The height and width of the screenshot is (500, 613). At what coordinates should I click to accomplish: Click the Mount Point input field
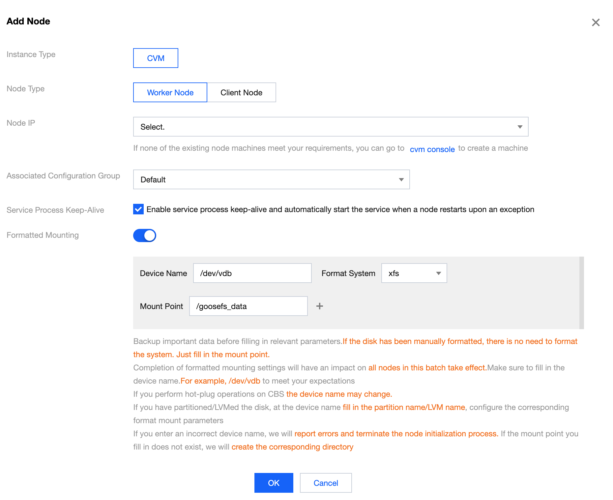click(248, 306)
